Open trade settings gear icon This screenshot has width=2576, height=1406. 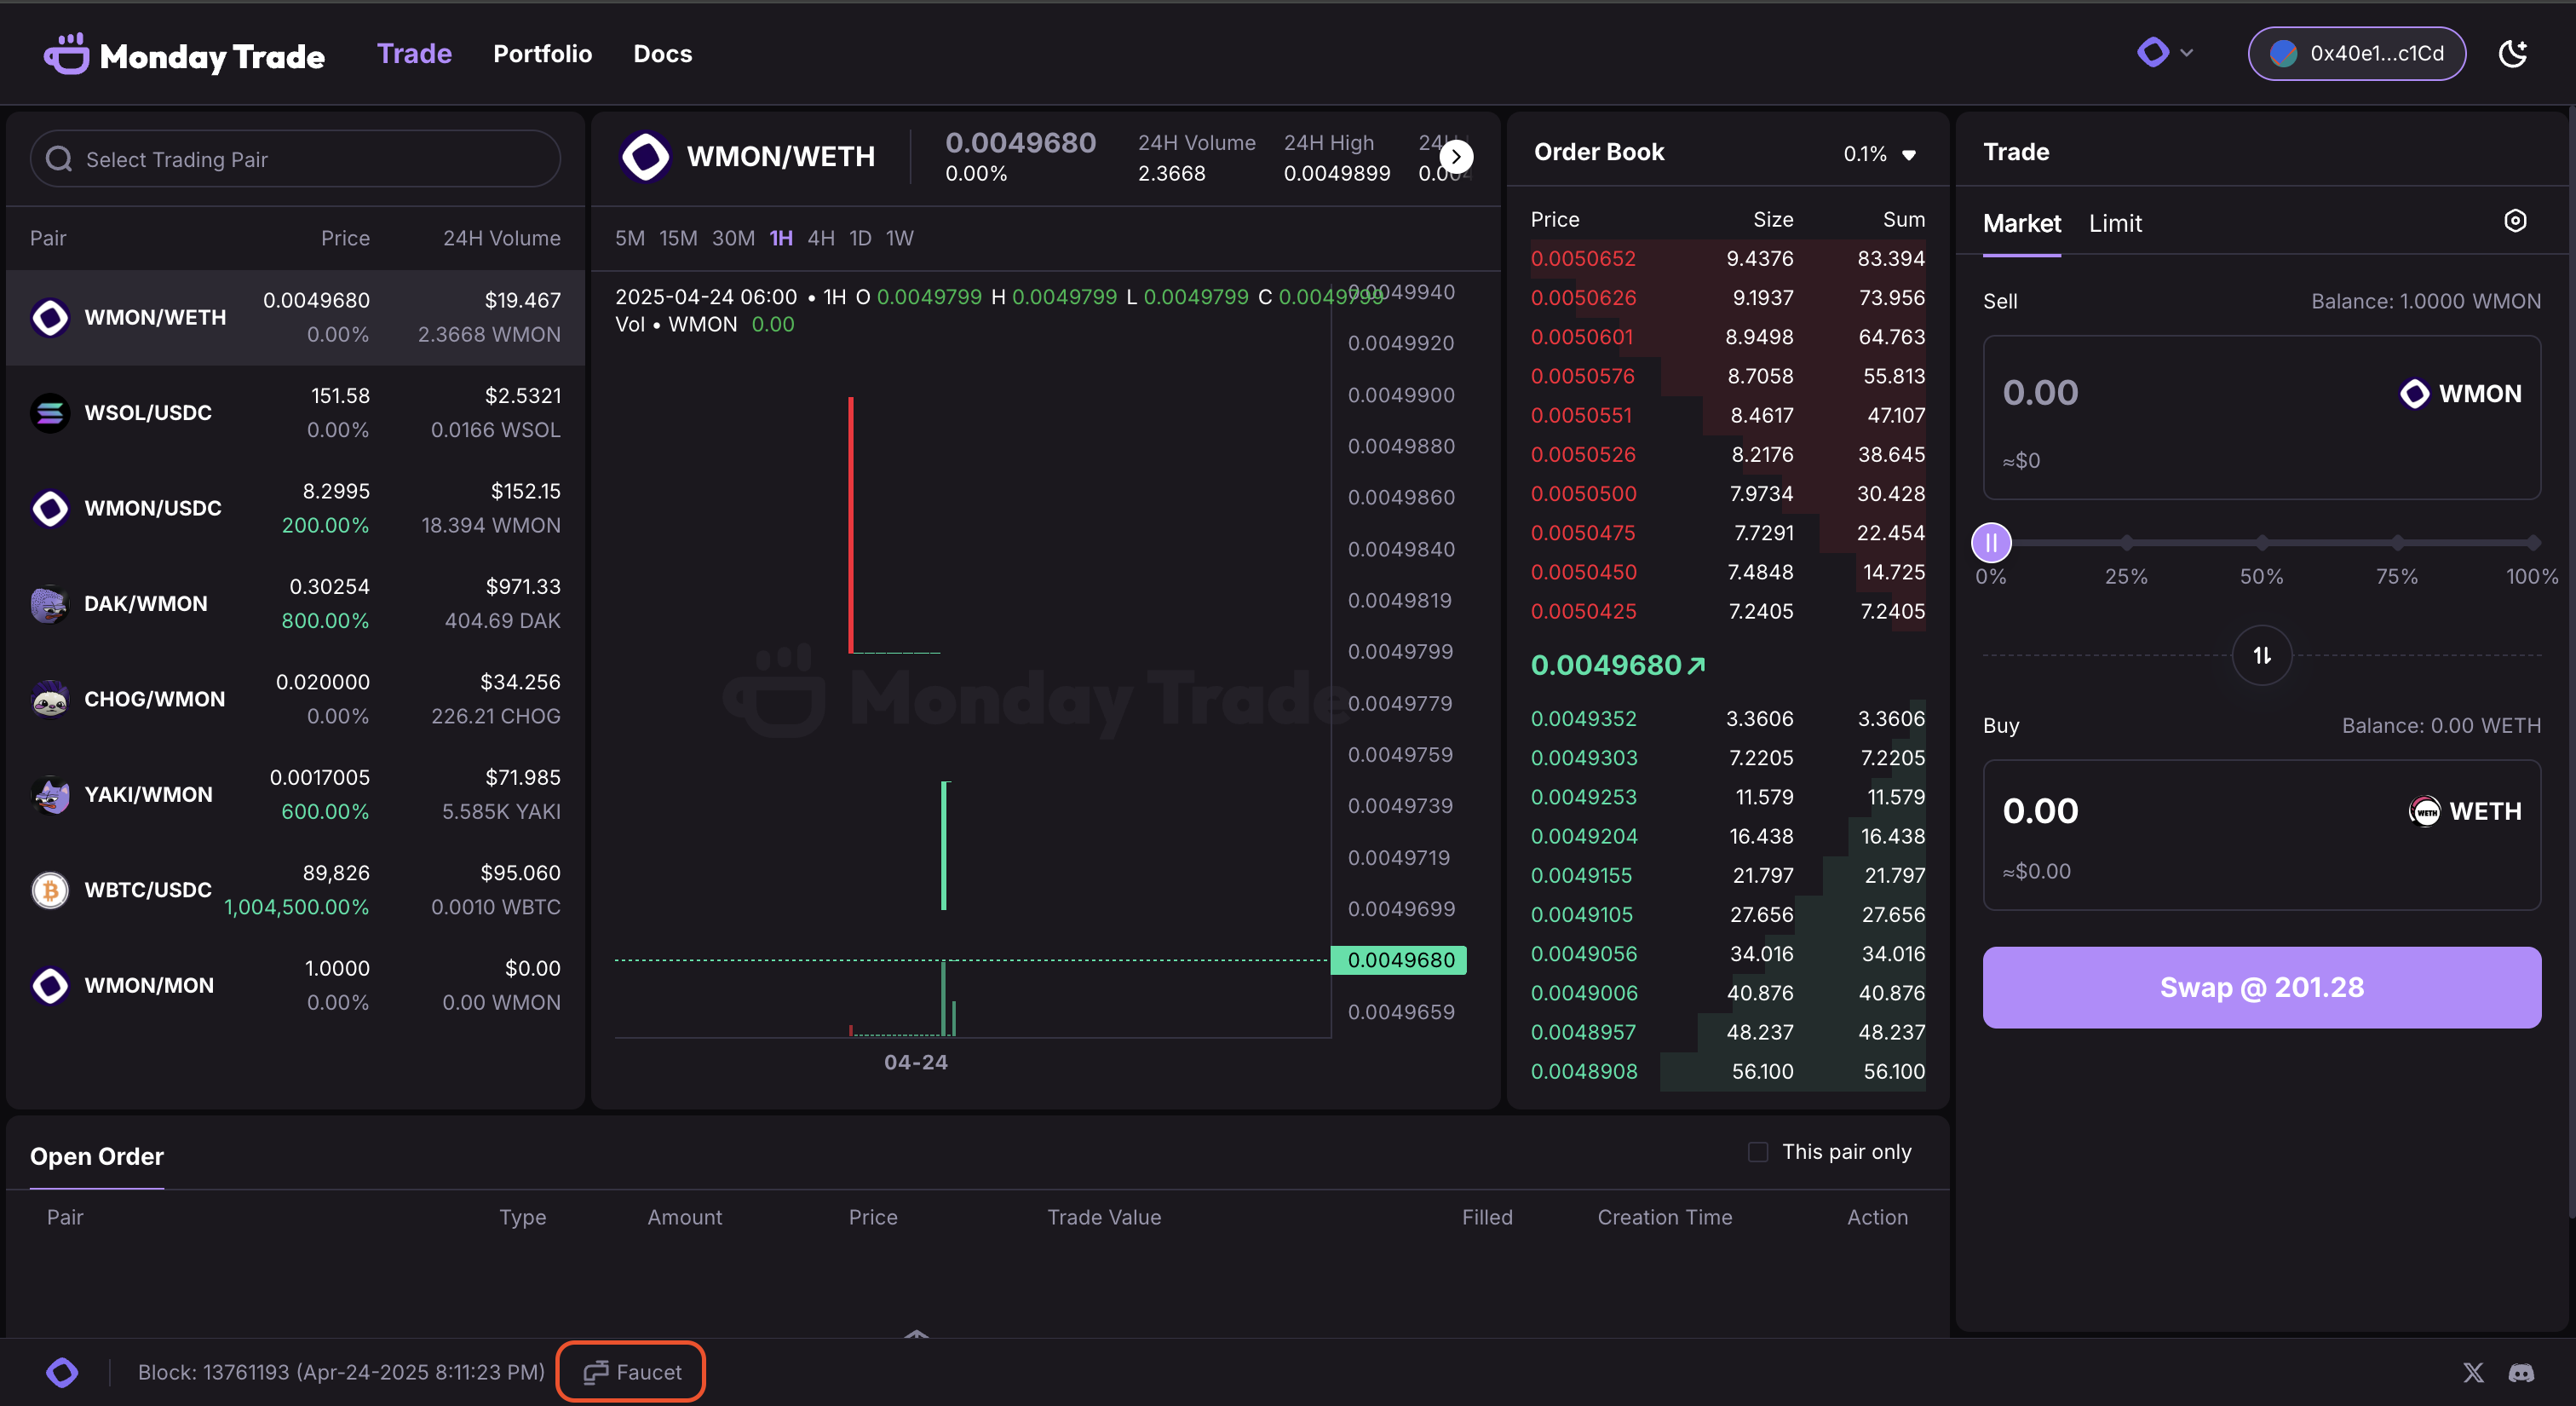[2515, 221]
